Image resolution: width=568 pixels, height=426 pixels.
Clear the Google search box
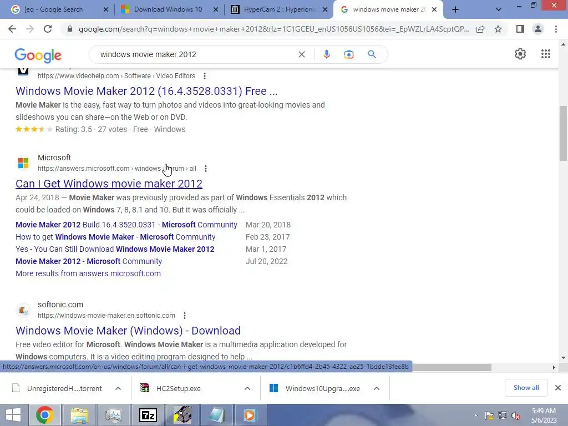click(301, 54)
